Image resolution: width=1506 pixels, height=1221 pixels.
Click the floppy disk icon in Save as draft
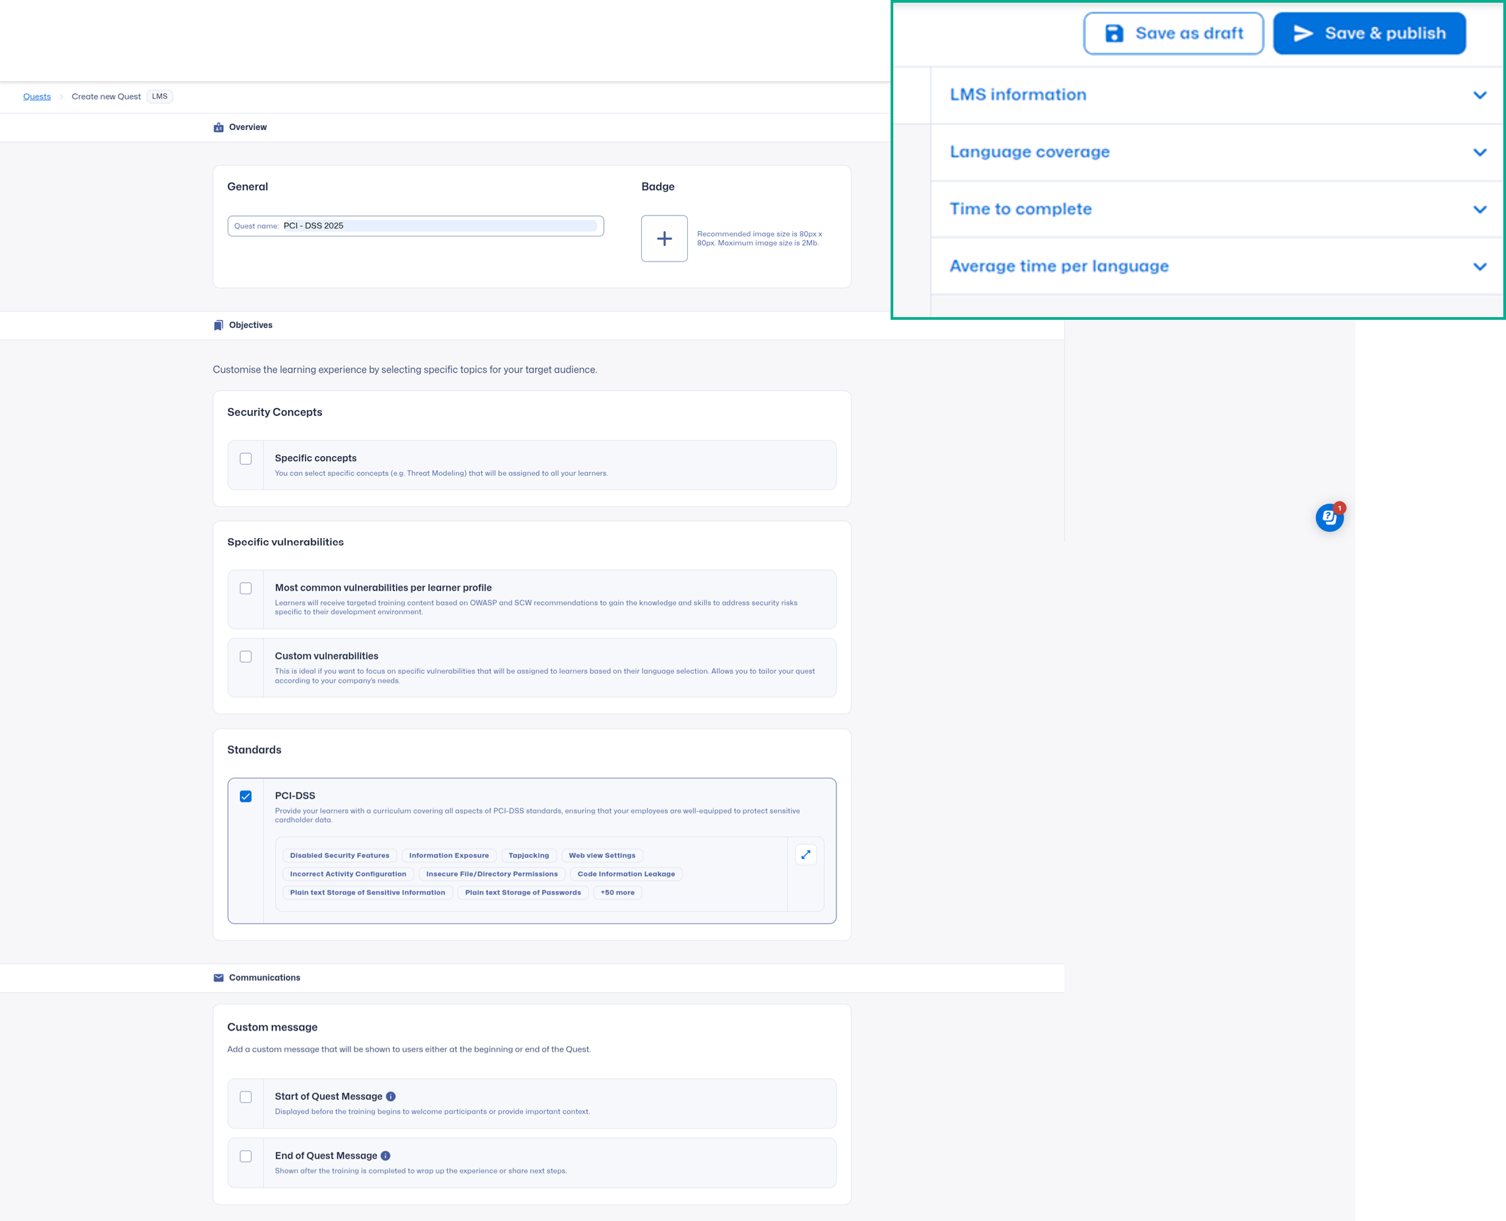[1114, 33]
